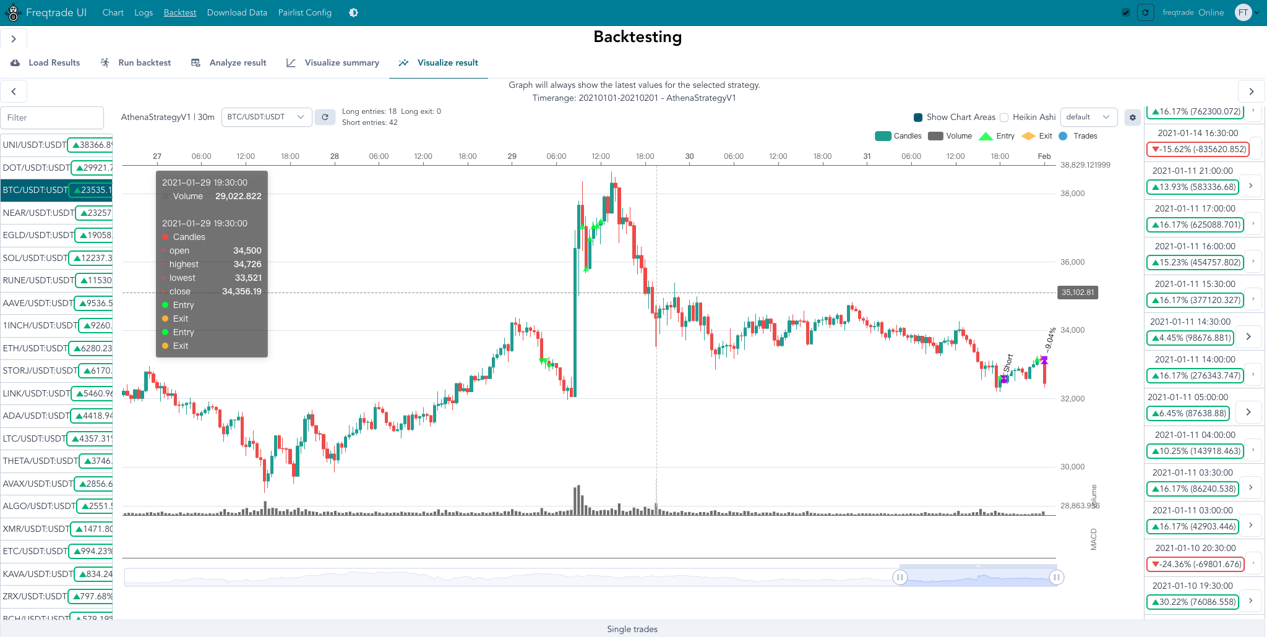Refresh the chart next to pair selector
This screenshot has width=1267, height=637.
click(x=325, y=117)
